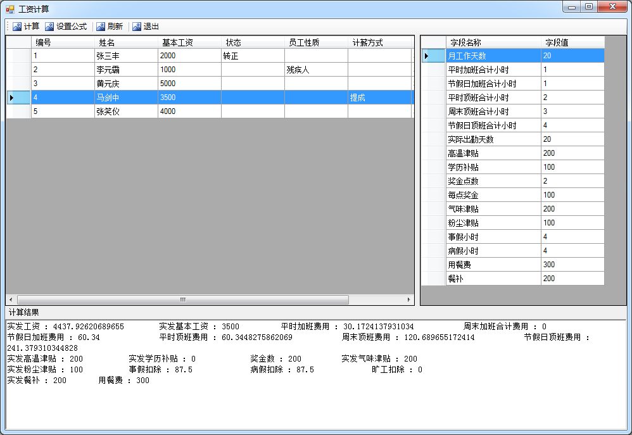Select employee 马剑中 in the table

point(126,98)
